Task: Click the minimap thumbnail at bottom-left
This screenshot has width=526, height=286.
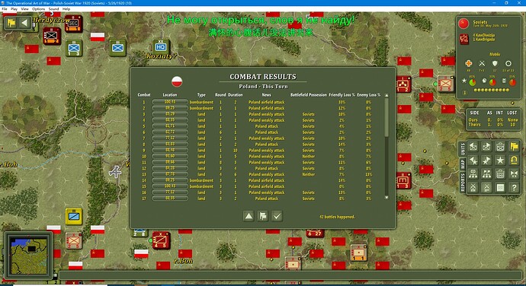Action: (28, 256)
